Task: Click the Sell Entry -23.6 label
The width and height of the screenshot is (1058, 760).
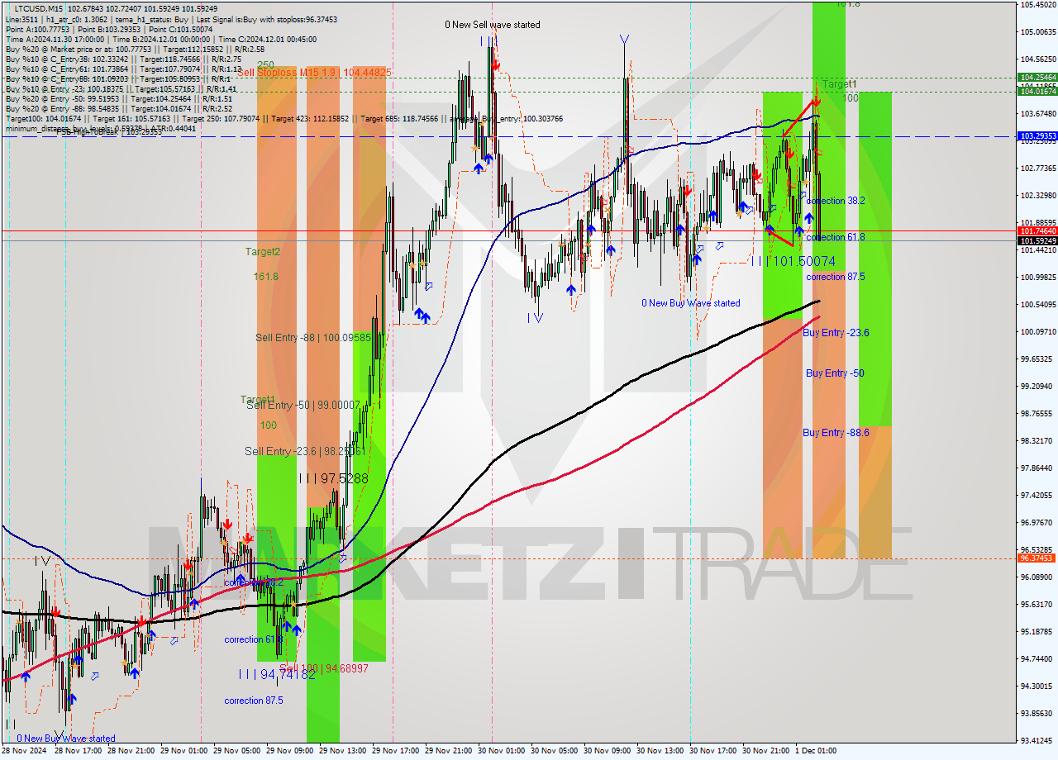Action: tap(304, 451)
